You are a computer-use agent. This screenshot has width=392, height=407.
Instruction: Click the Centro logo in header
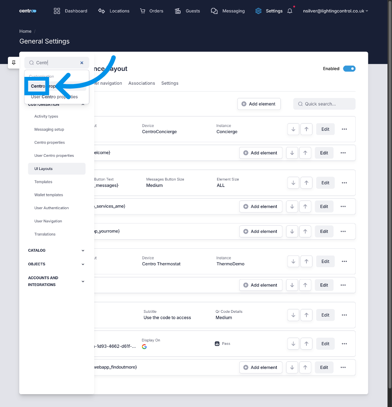coord(28,11)
